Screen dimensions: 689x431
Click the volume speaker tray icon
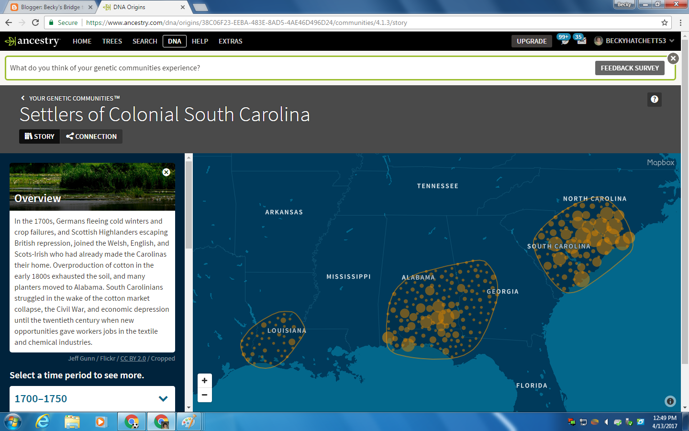click(606, 422)
